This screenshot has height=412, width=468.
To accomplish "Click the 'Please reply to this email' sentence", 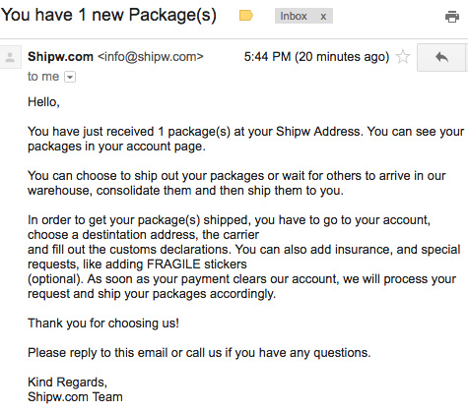I will tap(199, 353).
